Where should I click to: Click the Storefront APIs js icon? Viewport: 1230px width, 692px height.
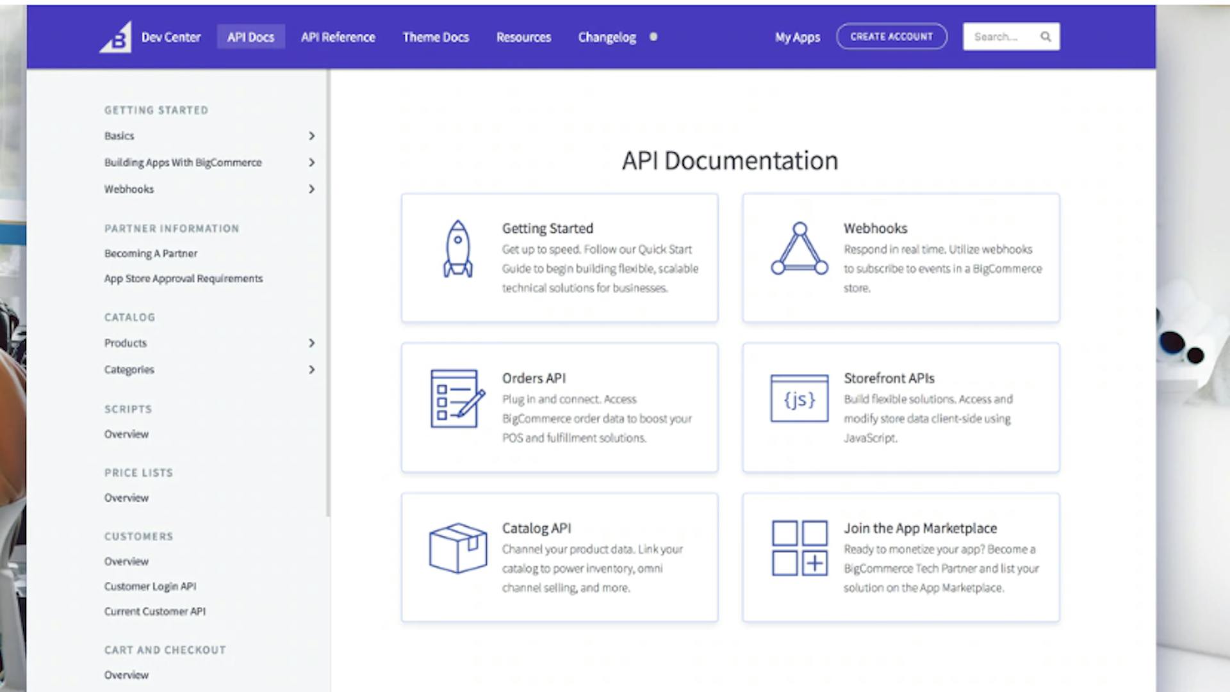(x=799, y=398)
